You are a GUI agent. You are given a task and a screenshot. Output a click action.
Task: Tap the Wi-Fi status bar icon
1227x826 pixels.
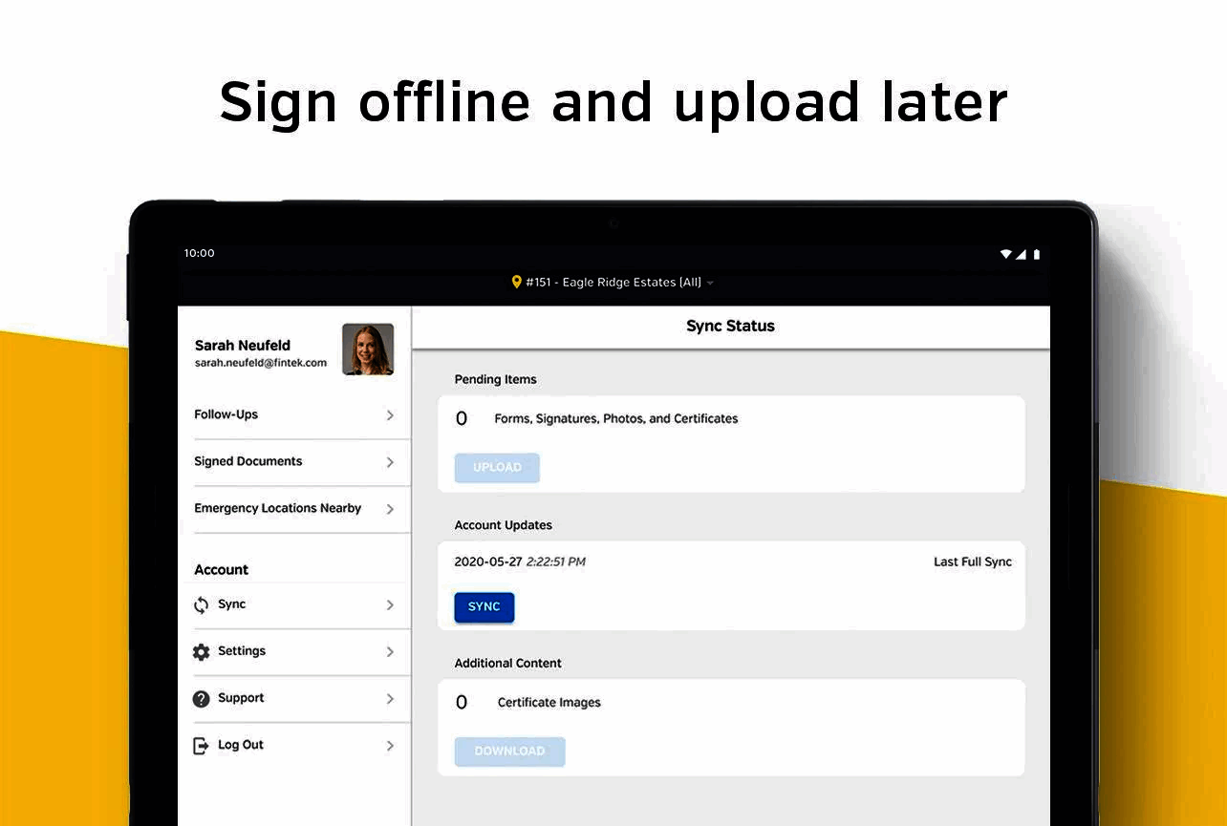point(1005,253)
